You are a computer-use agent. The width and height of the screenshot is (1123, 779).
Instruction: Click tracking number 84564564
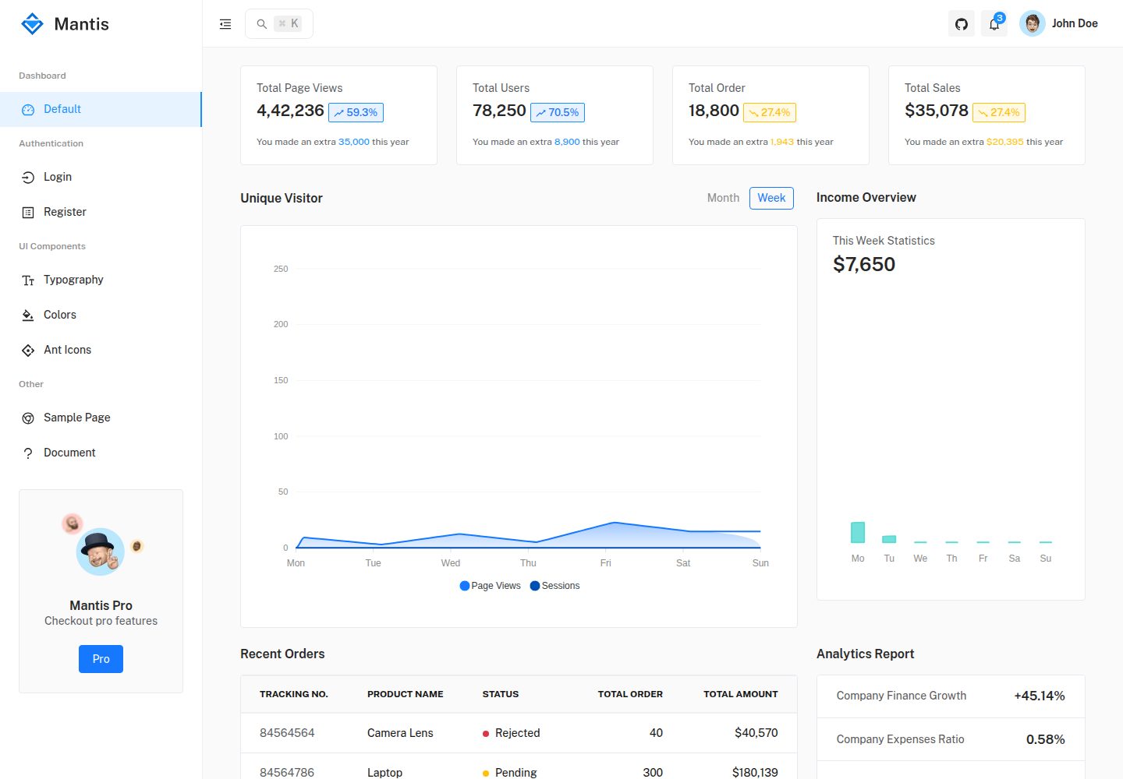287,733
